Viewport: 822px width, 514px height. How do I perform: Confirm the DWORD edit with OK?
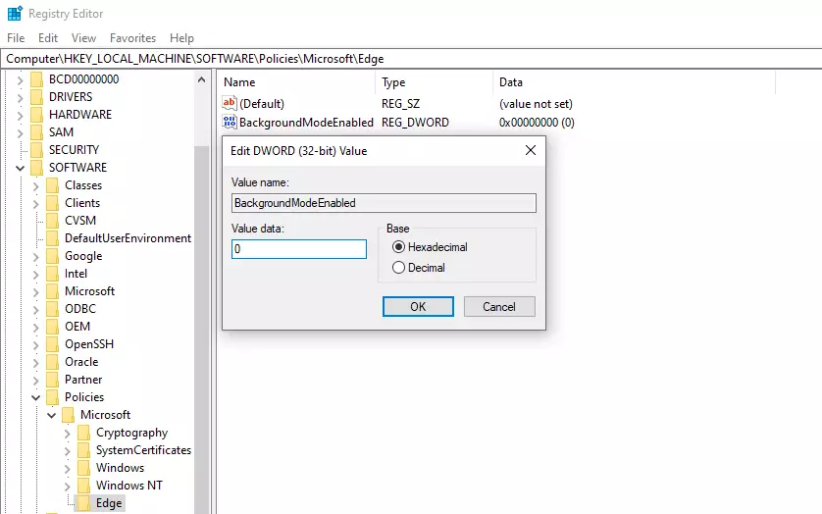click(418, 307)
